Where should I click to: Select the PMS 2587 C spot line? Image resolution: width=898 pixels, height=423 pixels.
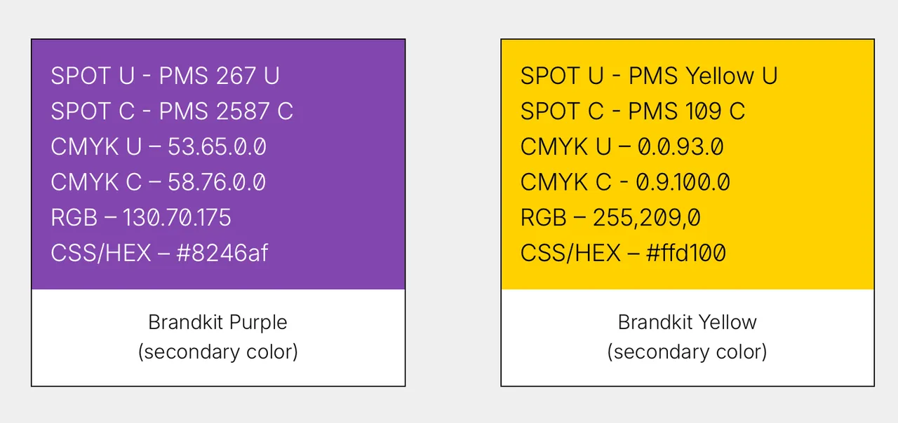pyautogui.click(x=172, y=111)
